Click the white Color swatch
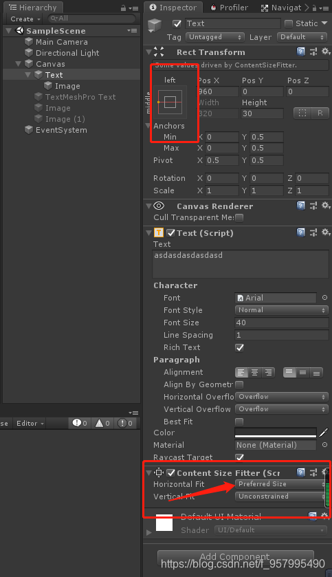The height and width of the screenshot is (577, 332). (x=276, y=433)
